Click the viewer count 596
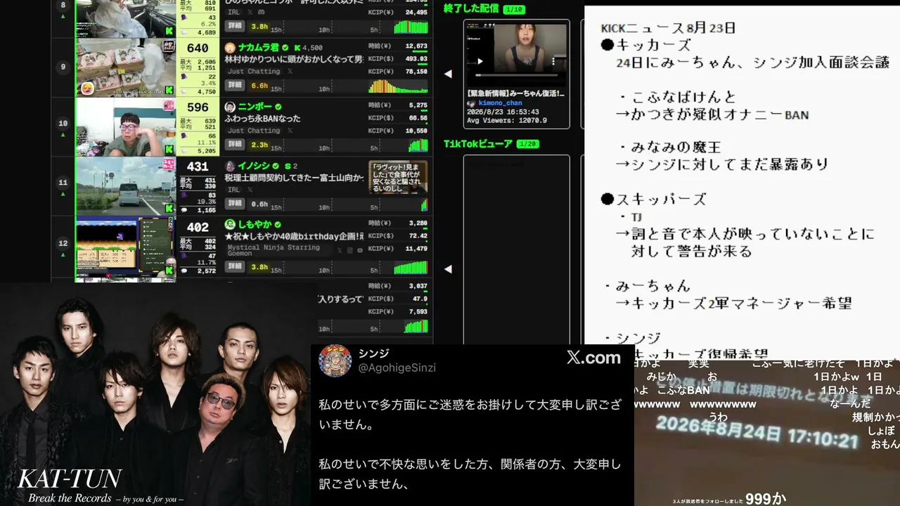 198,107
